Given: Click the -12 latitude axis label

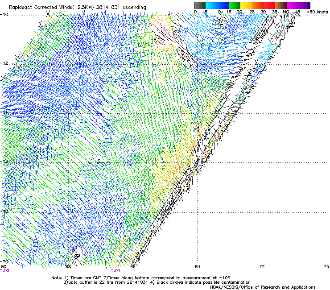Looking at the screenshot, I should point(4,63).
